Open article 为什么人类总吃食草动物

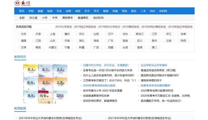pyautogui.click(x=109, y=75)
